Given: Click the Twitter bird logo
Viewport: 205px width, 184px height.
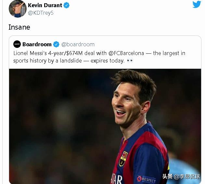Looking at the screenshot, I should pyautogui.click(x=197, y=5).
